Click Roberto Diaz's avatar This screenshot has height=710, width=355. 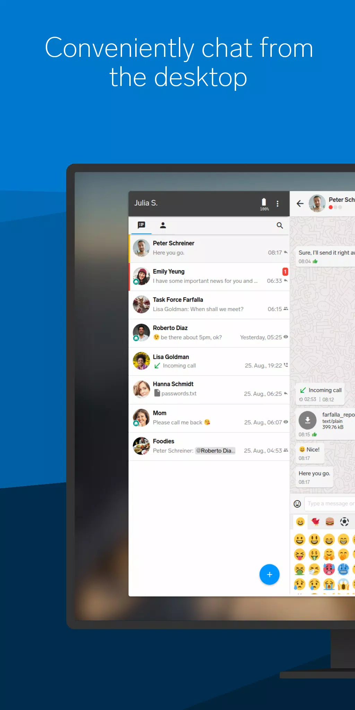tap(141, 333)
